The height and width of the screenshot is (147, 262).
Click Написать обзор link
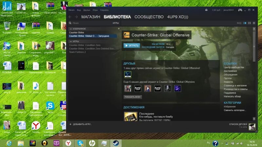(x=232, y=96)
